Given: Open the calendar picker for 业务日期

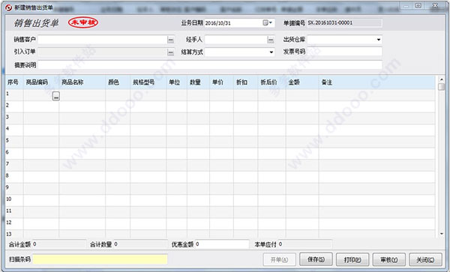Looking at the screenshot, I should pyautogui.click(x=267, y=23).
